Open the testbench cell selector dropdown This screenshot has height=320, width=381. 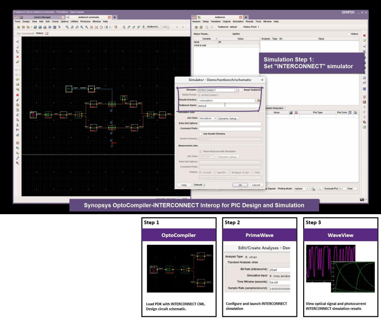coord(151,27)
